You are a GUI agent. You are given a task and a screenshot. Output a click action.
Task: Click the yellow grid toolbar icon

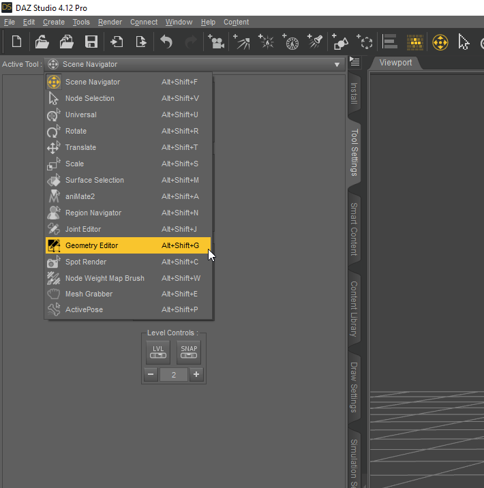pos(415,42)
